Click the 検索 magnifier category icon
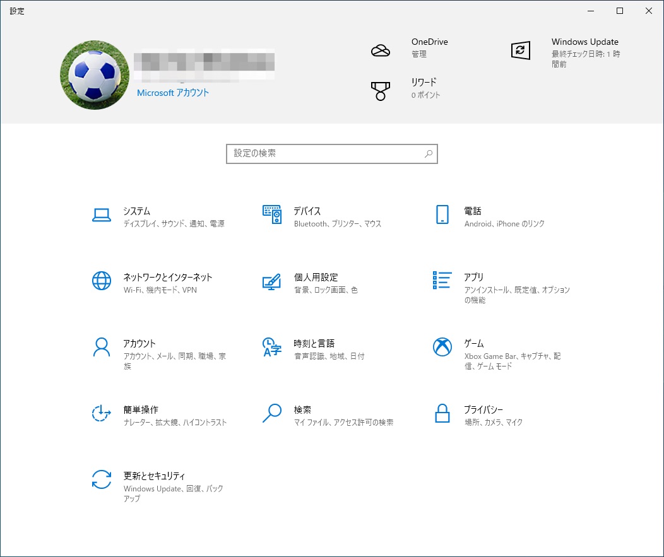Image resolution: width=664 pixels, height=557 pixels. click(x=272, y=413)
